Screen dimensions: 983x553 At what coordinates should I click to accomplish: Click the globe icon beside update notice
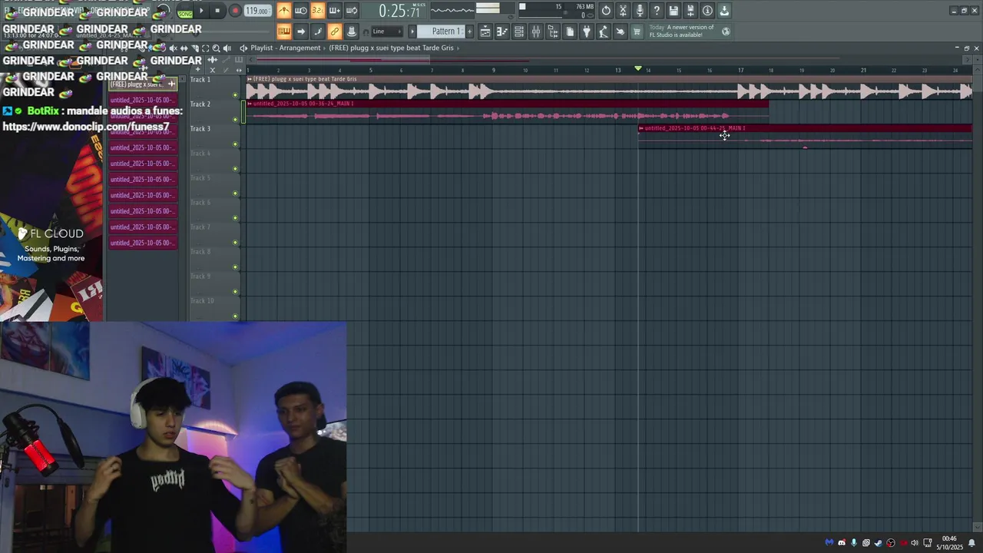726,31
